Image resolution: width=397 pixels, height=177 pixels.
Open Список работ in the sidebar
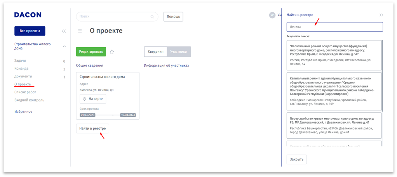click(x=25, y=92)
